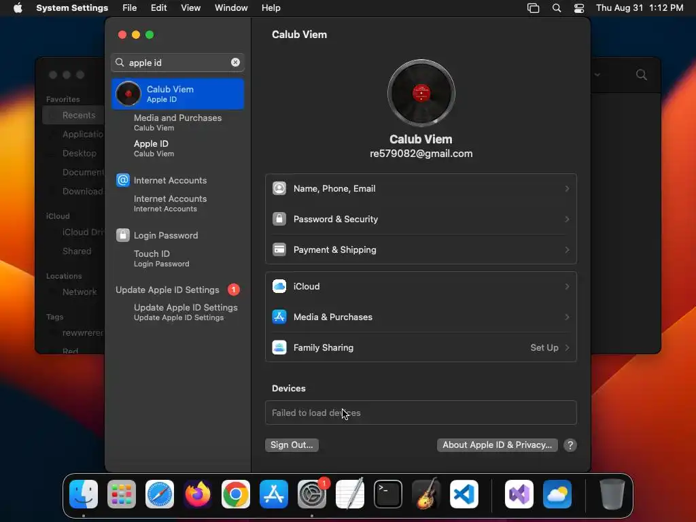Image resolution: width=696 pixels, height=522 pixels.
Task: Open Update Apple ID Settings with badge
Action: pyautogui.click(x=177, y=290)
